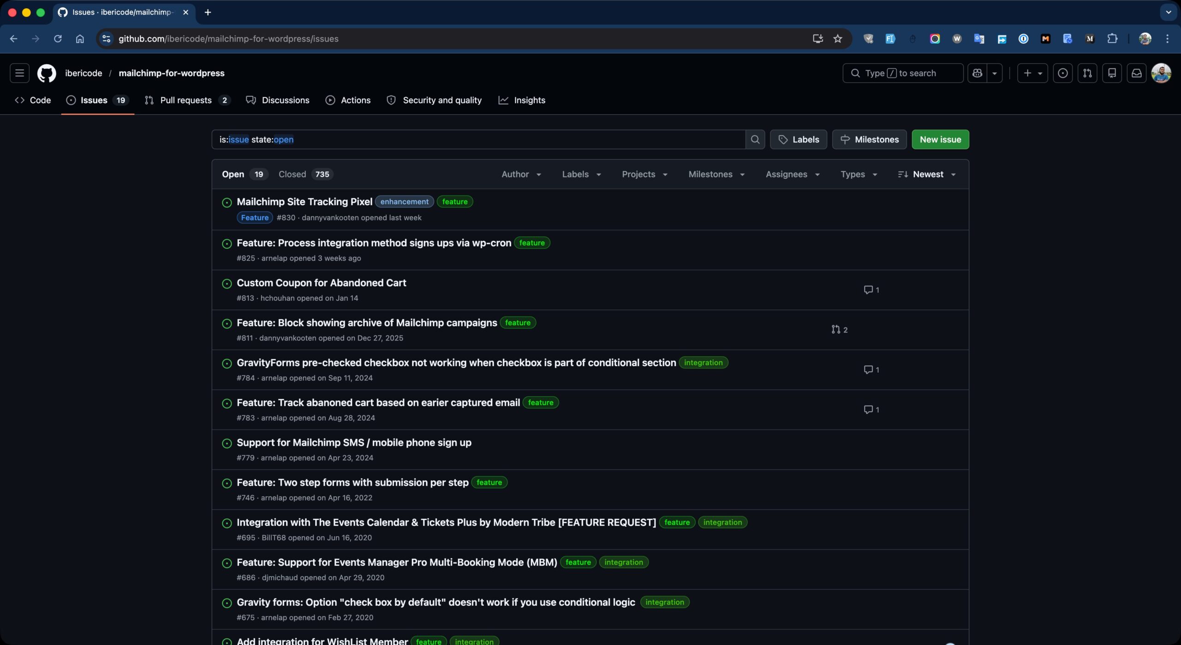Viewport: 1181px width, 645px height.
Task: Open issue Support for Mailchimp SMS
Action: tap(354, 443)
